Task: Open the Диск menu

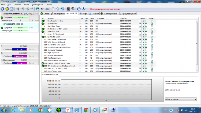Action: point(9,5)
